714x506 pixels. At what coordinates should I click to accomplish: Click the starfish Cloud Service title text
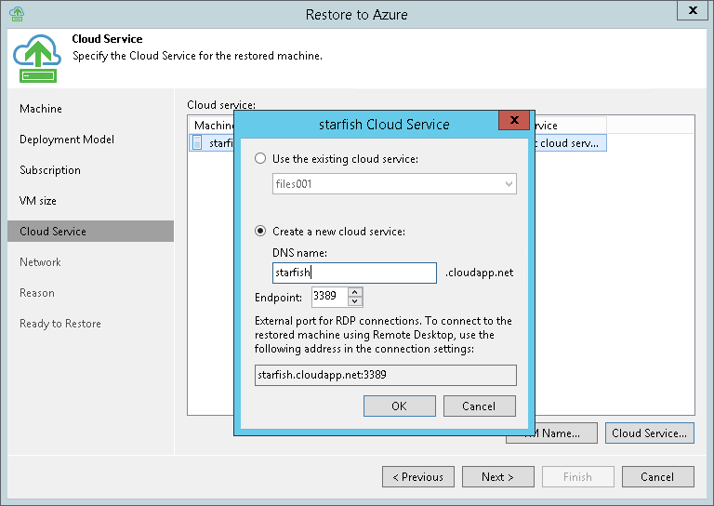(384, 125)
